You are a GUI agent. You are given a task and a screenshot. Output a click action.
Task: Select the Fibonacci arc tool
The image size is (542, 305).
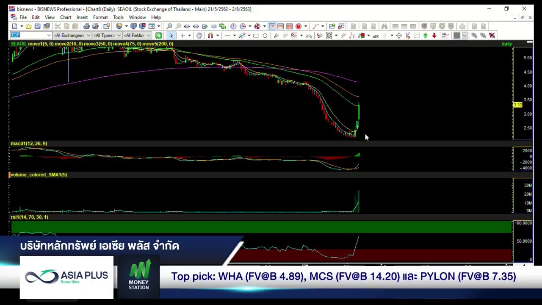tap(309, 36)
